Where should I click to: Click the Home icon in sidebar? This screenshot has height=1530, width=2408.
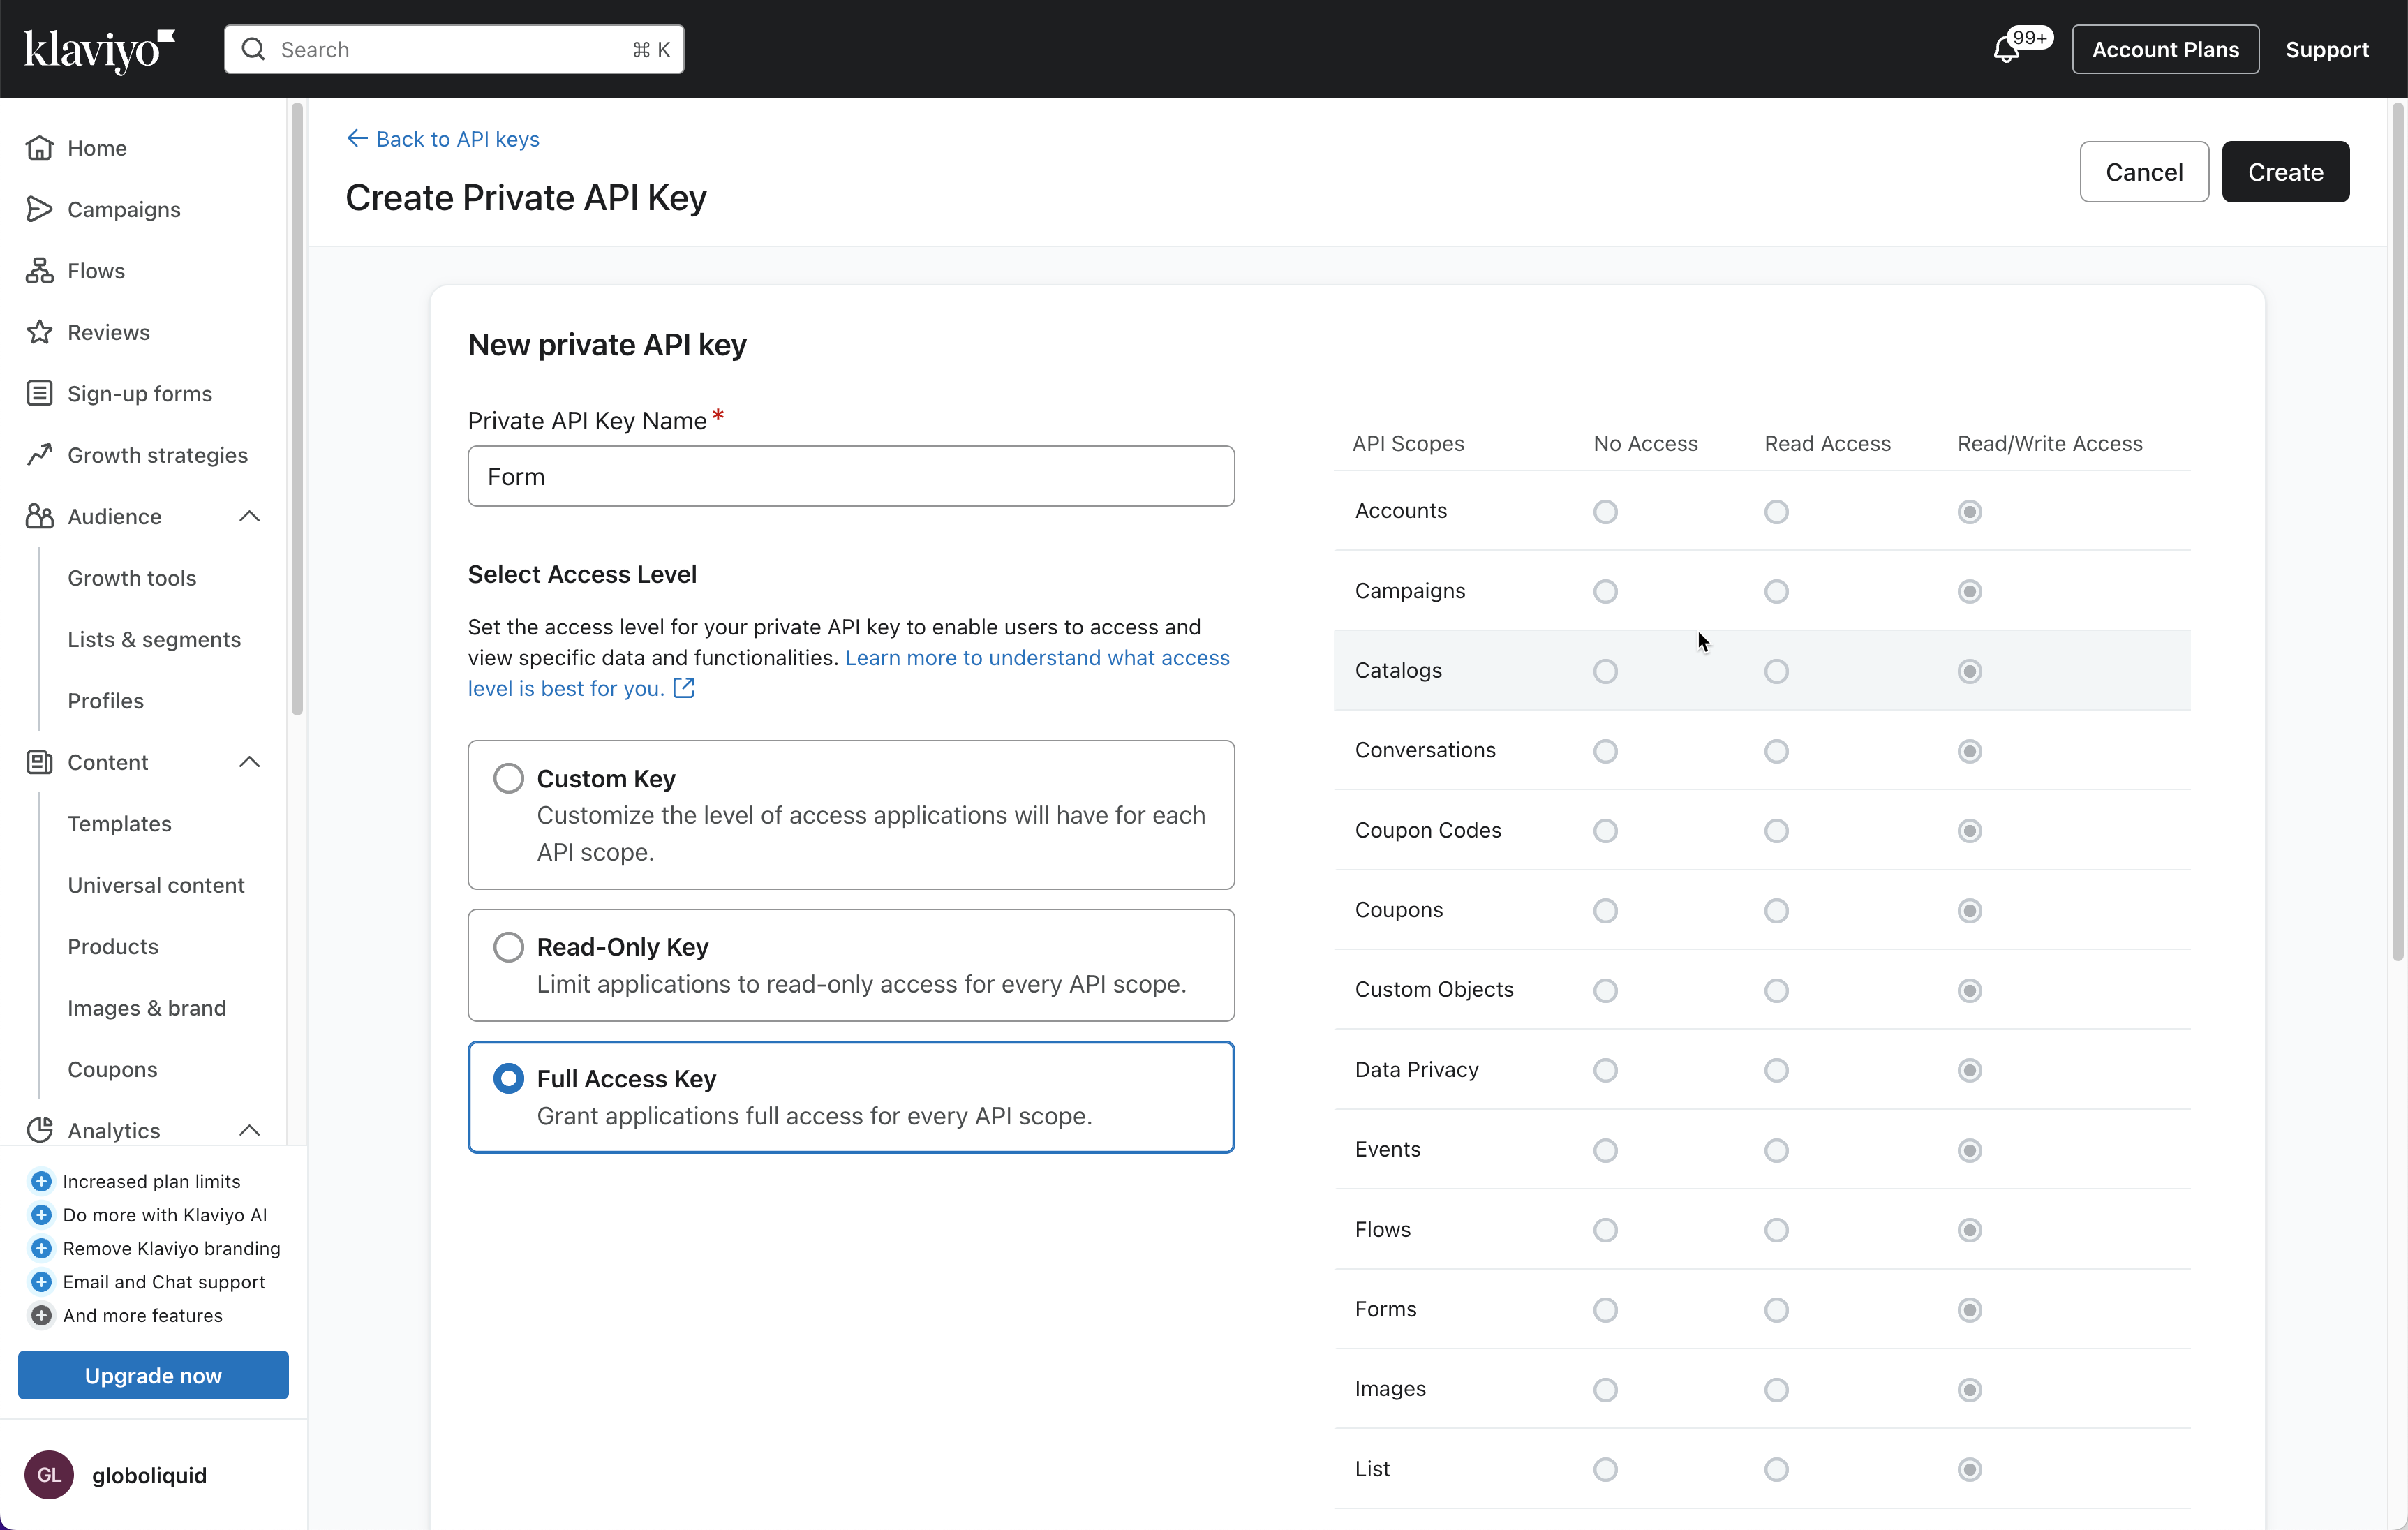39,148
